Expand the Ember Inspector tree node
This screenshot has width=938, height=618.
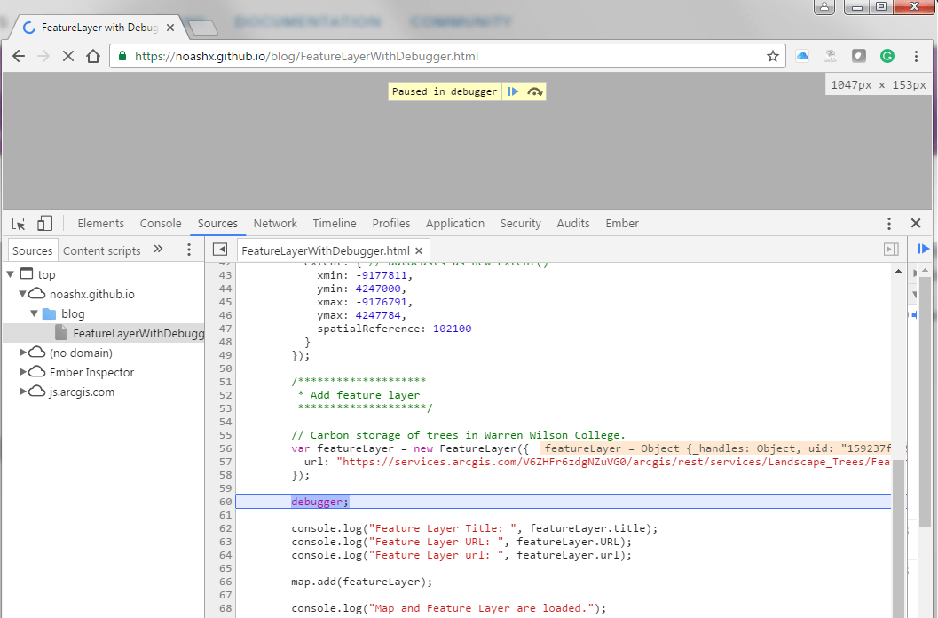click(x=23, y=372)
